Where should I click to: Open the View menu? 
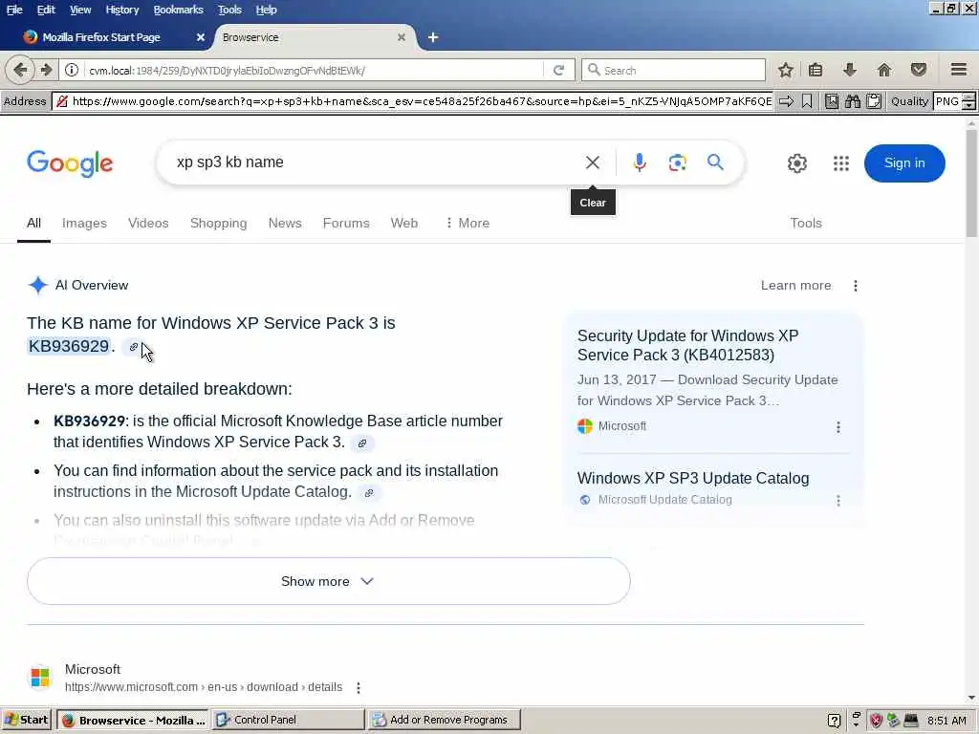click(80, 10)
